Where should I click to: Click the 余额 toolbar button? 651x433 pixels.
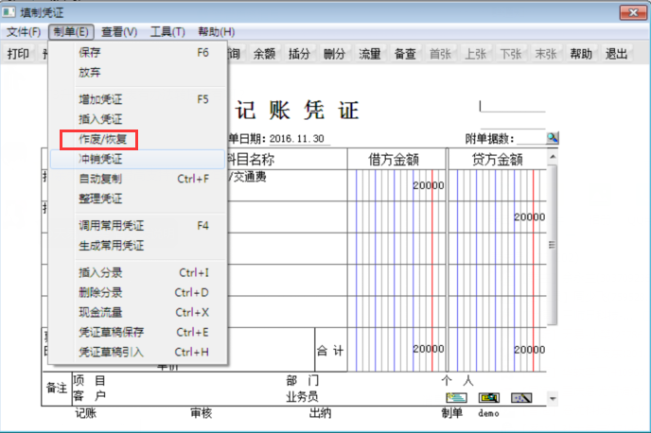(x=266, y=54)
